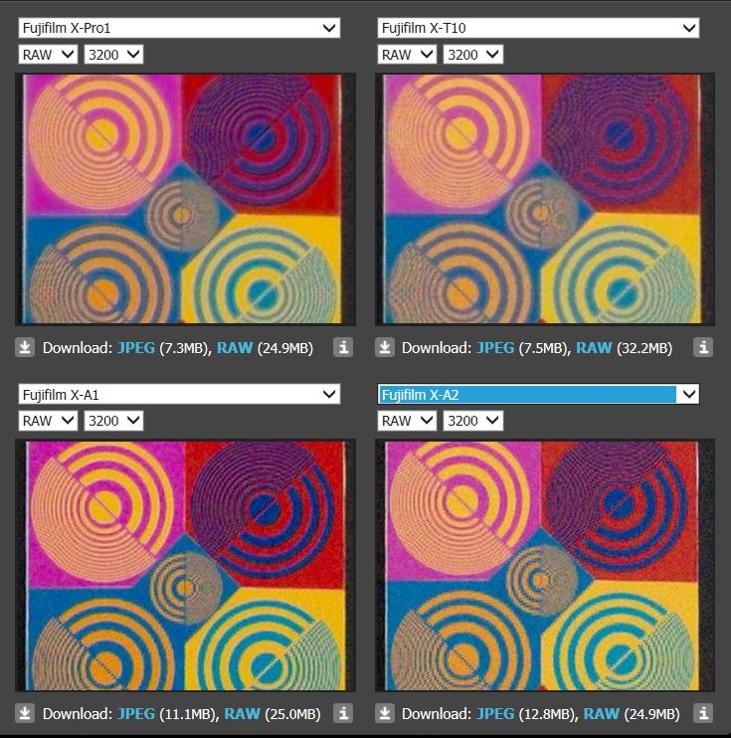This screenshot has height=738, width=731.
Task: Click download icon under X-T10 image
Action: tap(385, 348)
